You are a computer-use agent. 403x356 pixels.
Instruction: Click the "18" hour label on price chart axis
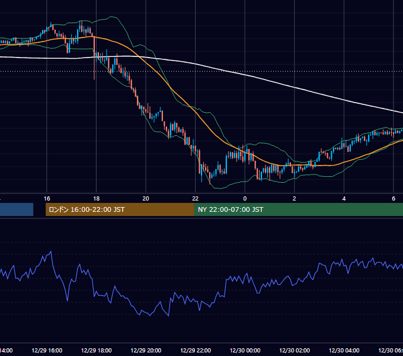(97, 198)
